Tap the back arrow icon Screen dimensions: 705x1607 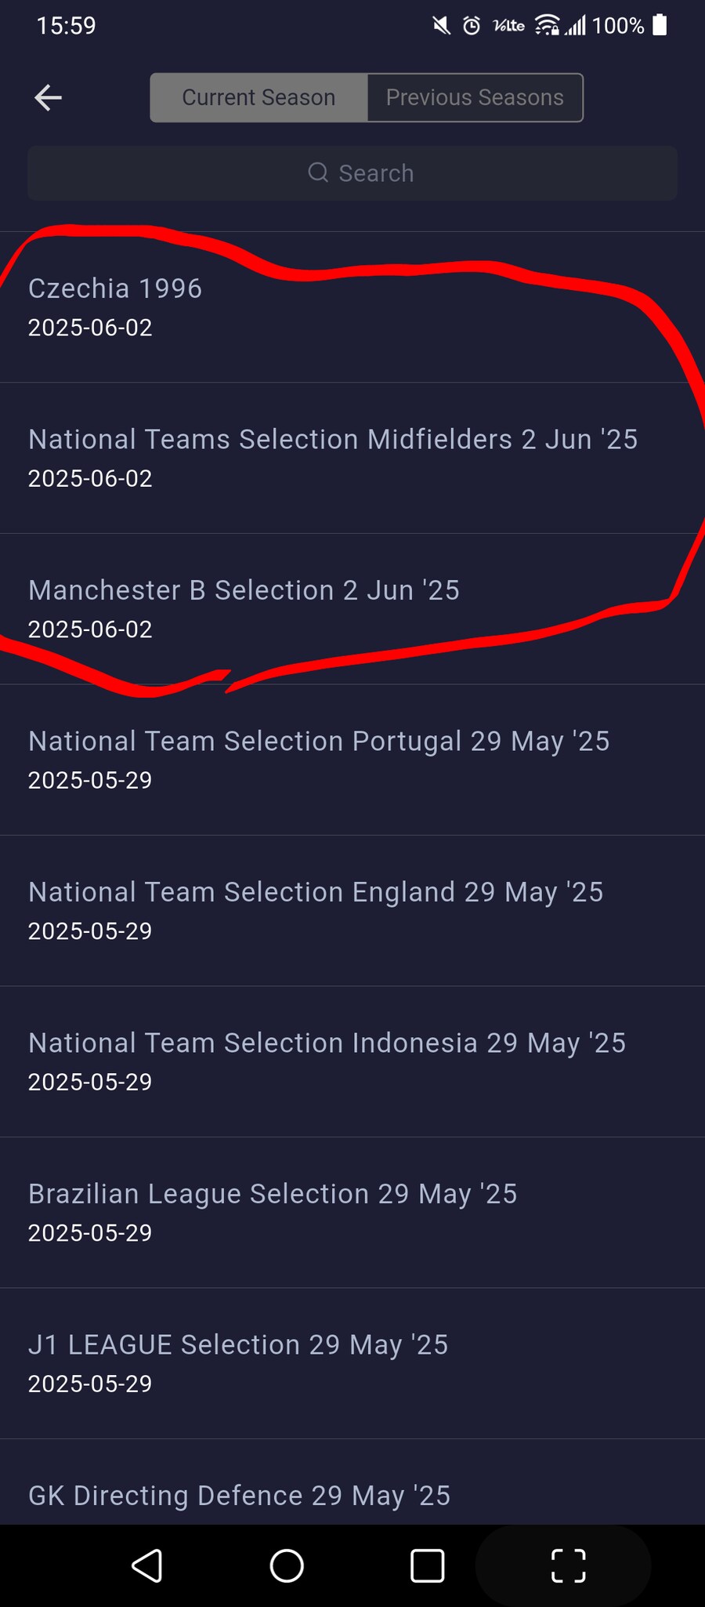click(49, 98)
